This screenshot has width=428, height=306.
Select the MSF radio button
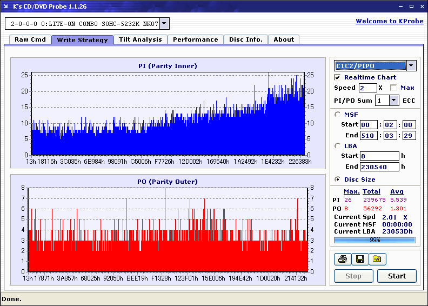click(x=338, y=114)
